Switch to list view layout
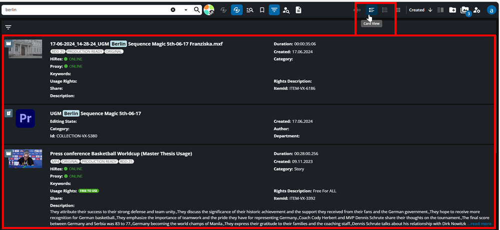Image resolution: width=500 pixels, height=230 pixels. click(384, 10)
